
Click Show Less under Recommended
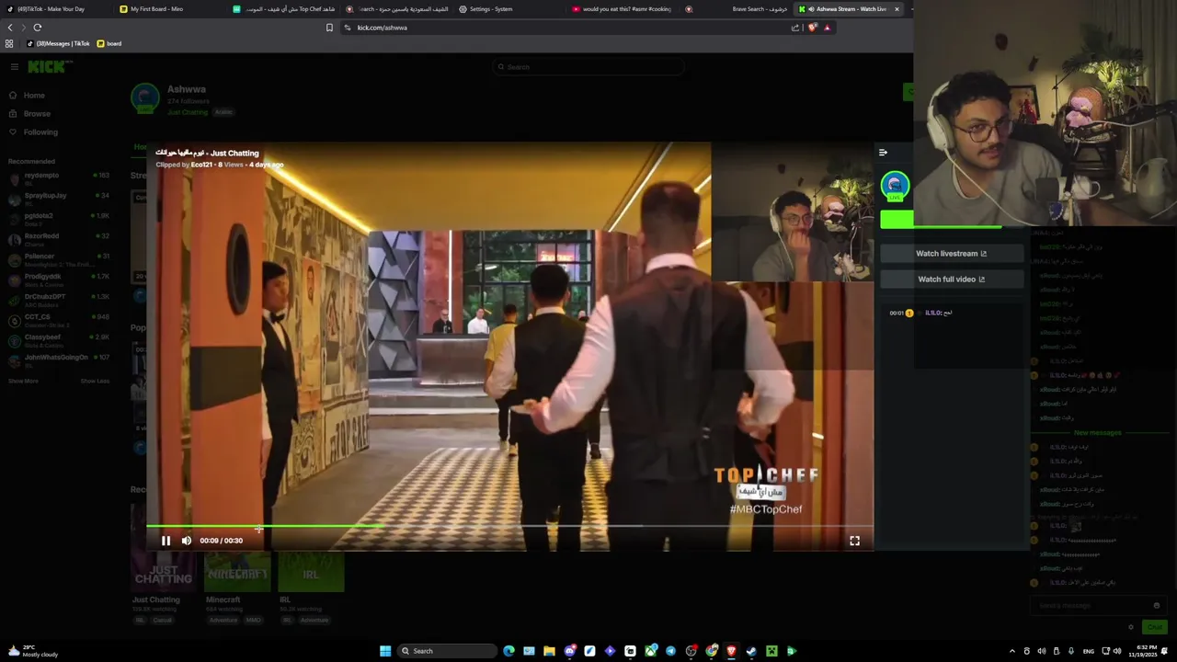pyautogui.click(x=95, y=381)
